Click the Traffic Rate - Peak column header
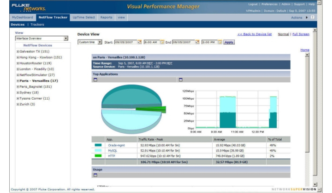Image resolution: width=332 pixels, height=193 pixels. pyautogui.click(x=174, y=139)
